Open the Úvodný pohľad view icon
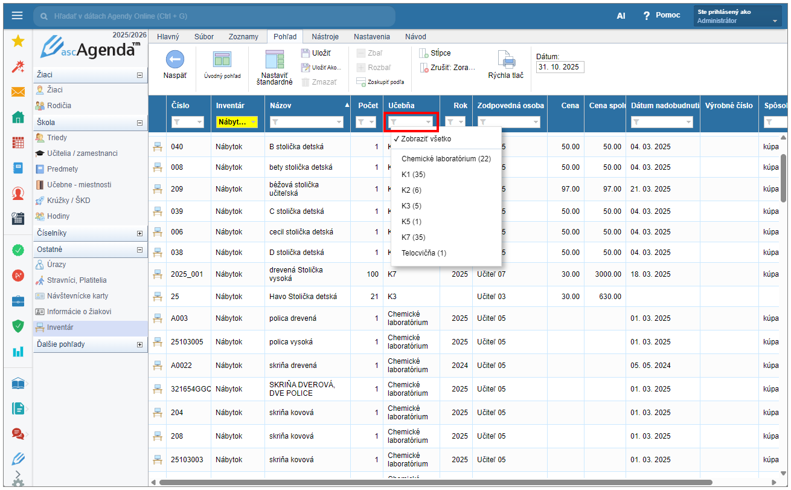791x490 pixels. coord(222,59)
